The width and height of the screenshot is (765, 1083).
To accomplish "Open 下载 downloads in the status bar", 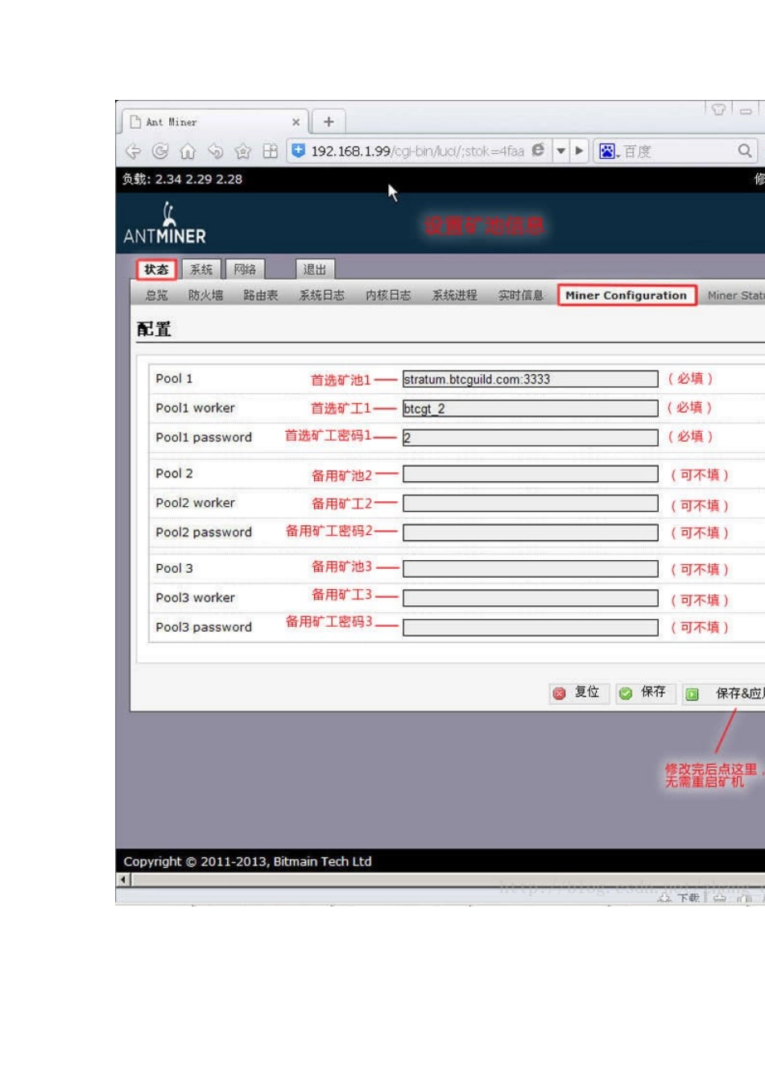I will pyautogui.click(x=680, y=898).
